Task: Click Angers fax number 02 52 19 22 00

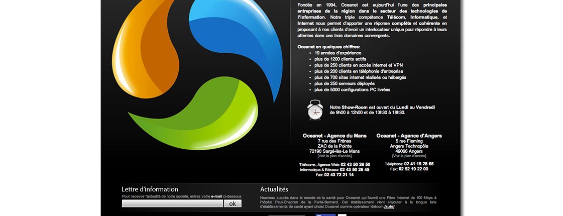Action: (413, 169)
